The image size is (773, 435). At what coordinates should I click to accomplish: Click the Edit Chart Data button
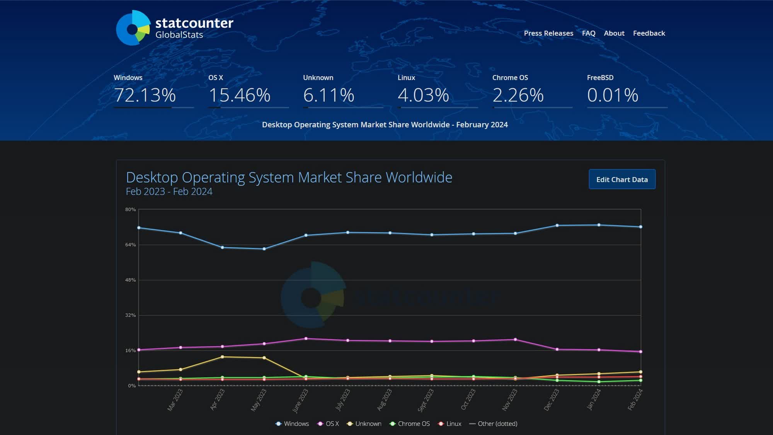click(622, 179)
